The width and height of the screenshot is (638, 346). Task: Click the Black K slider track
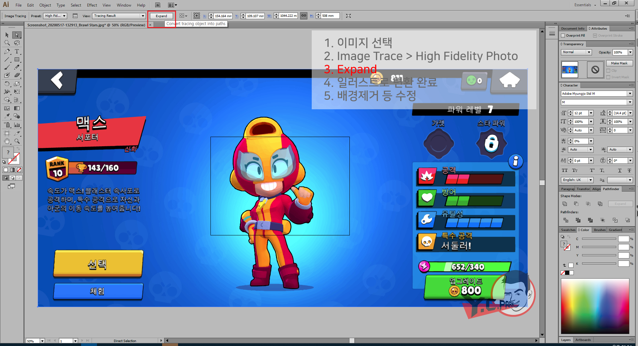599,263
